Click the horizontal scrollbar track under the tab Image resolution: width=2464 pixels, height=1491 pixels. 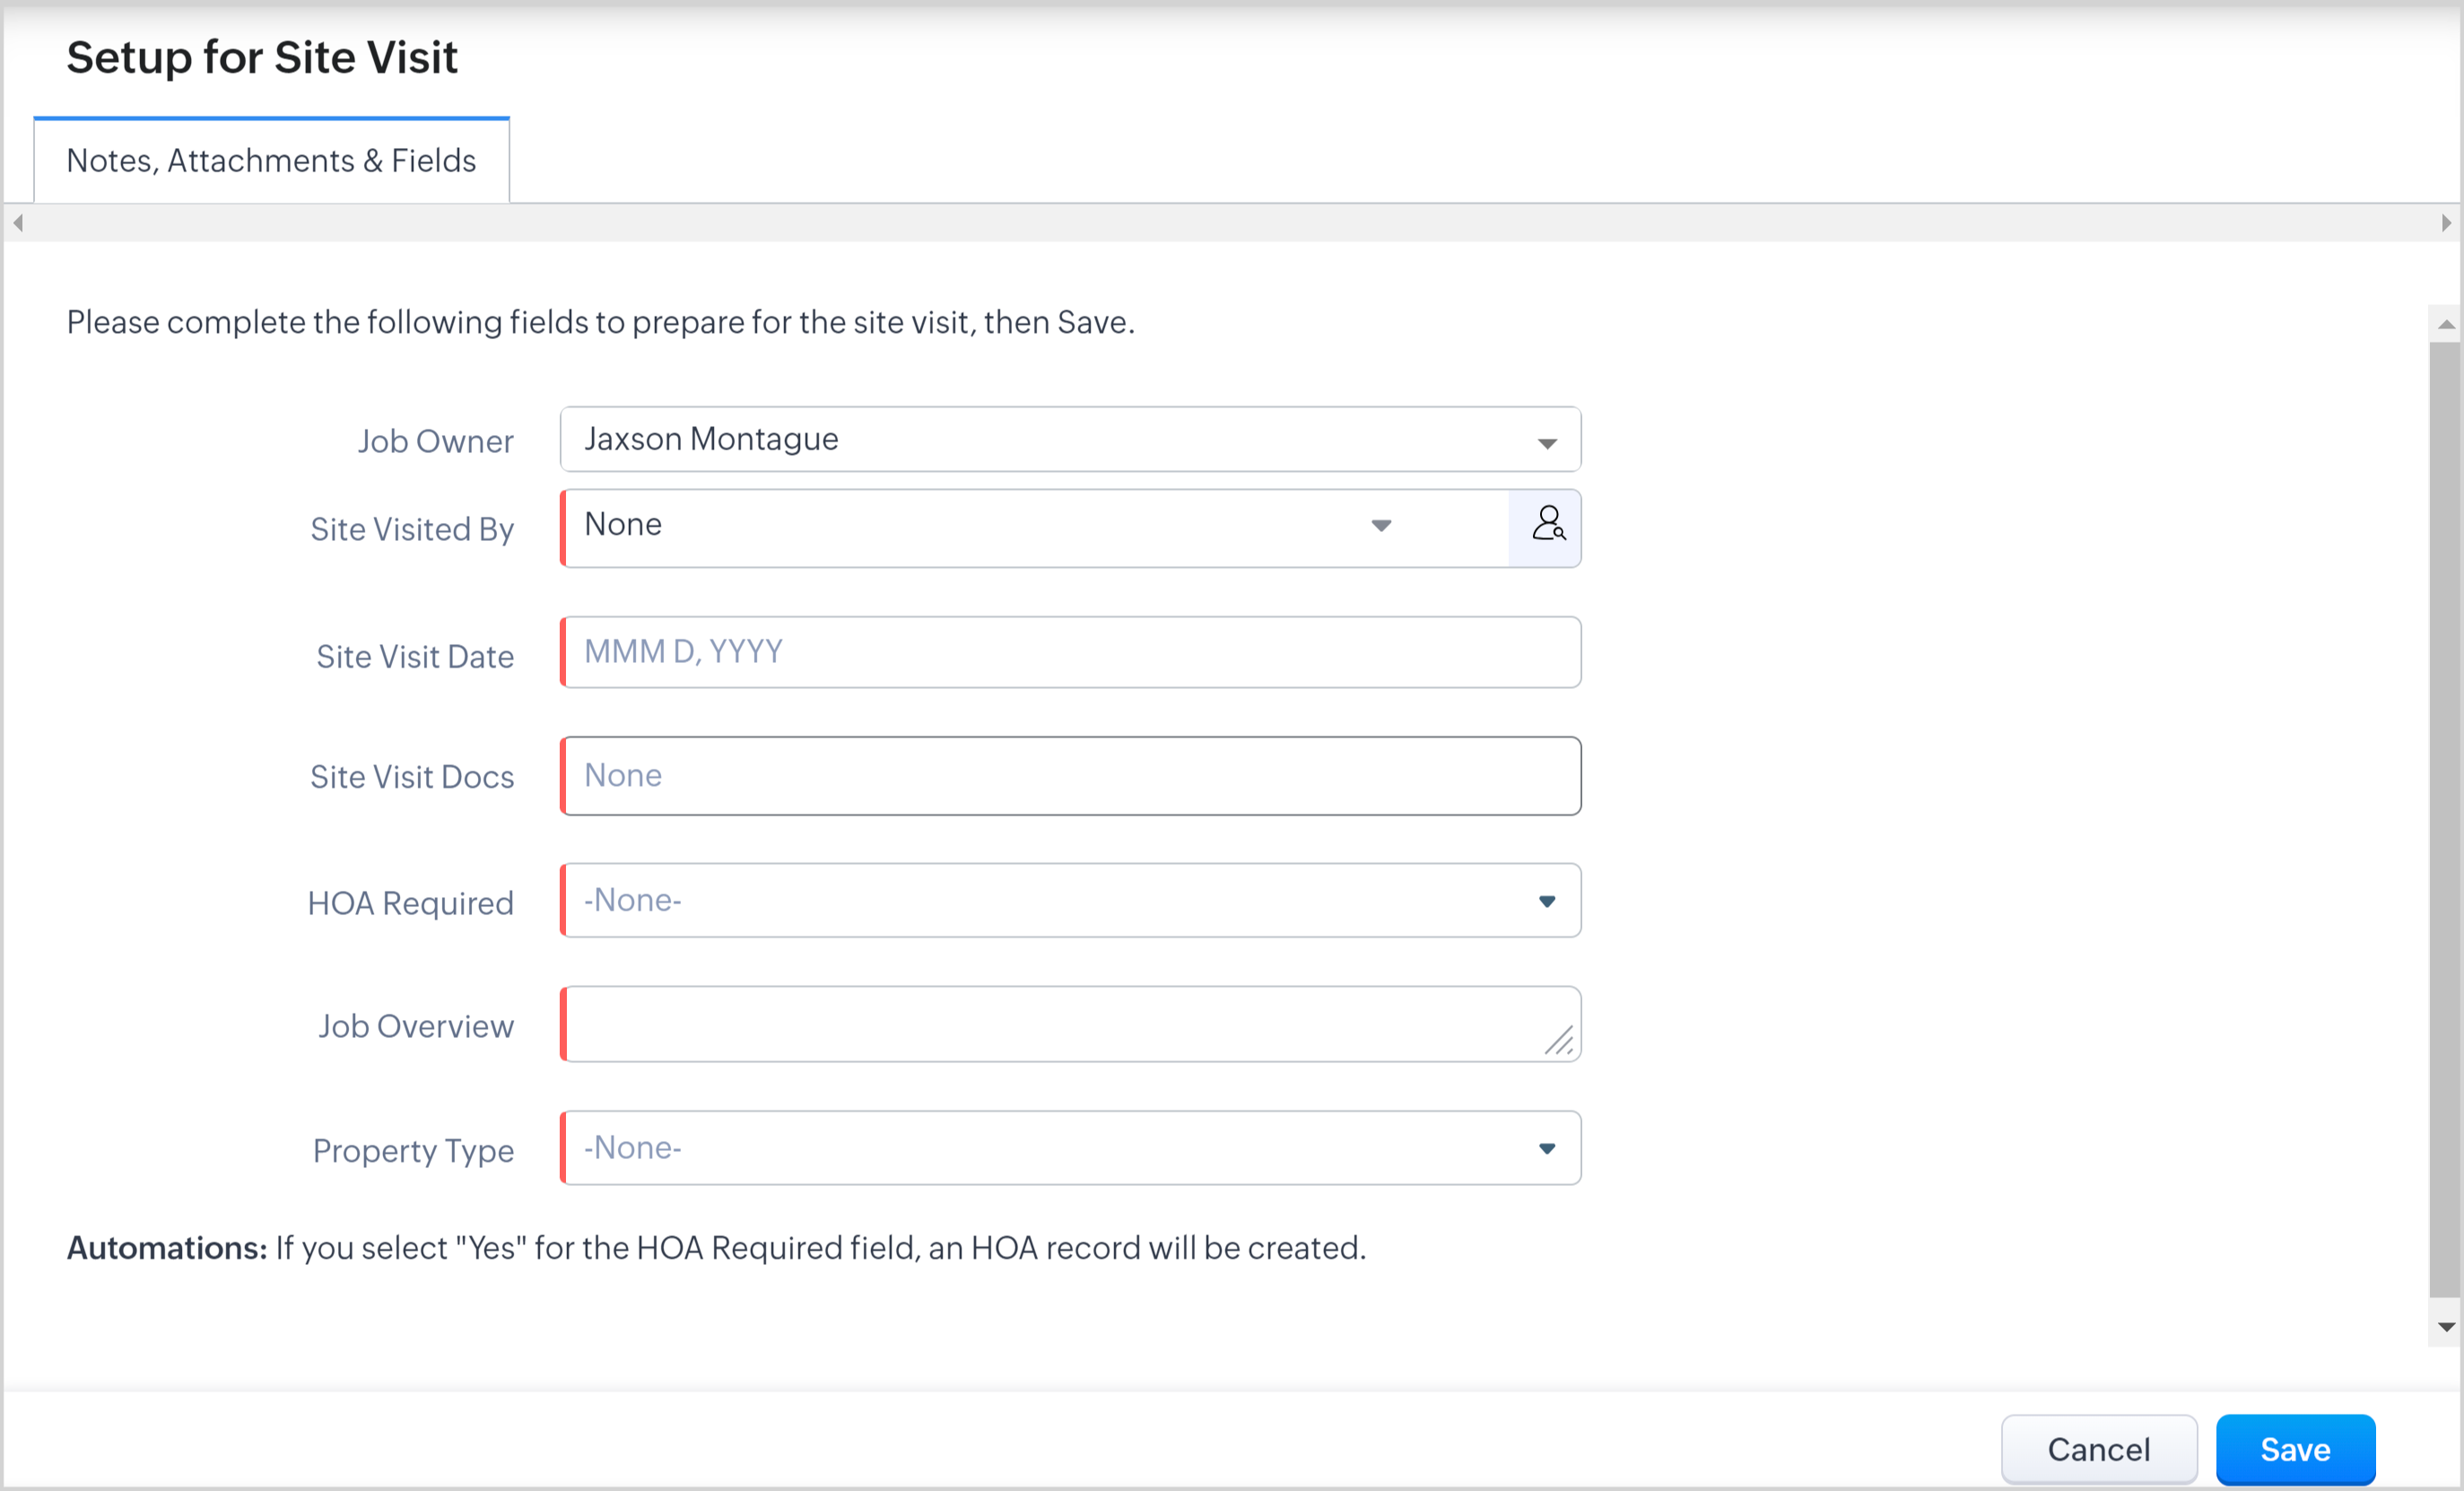tap(1230, 223)
